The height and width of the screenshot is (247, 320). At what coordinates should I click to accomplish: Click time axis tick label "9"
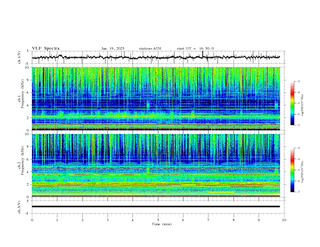(x=259, y=220)
